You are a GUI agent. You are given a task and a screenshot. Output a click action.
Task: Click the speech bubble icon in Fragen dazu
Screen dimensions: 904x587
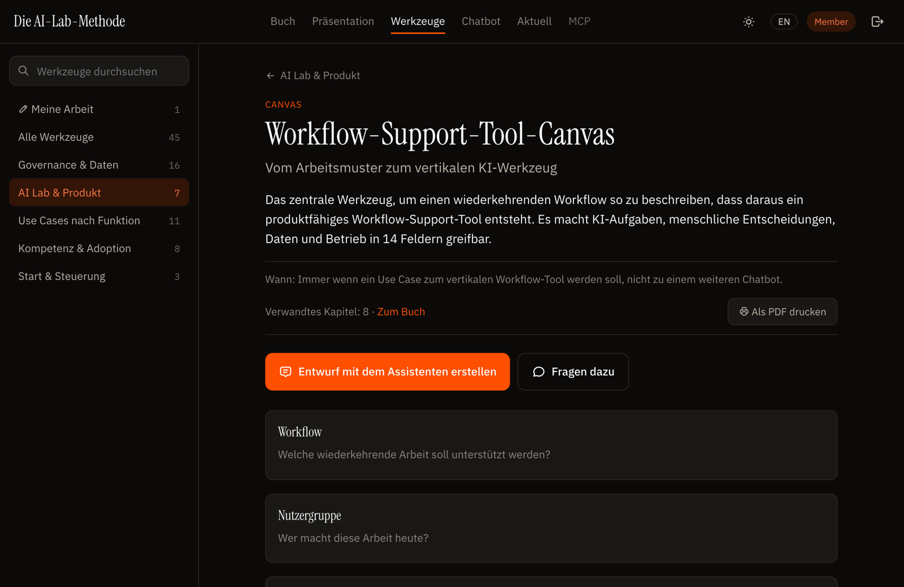pos(539,371)
